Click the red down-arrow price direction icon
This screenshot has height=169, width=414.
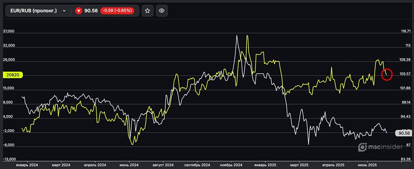(79, 11)
